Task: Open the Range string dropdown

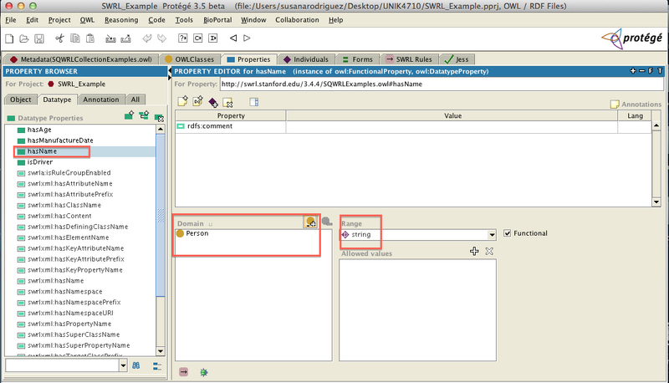Action: [x=492, y=235]
